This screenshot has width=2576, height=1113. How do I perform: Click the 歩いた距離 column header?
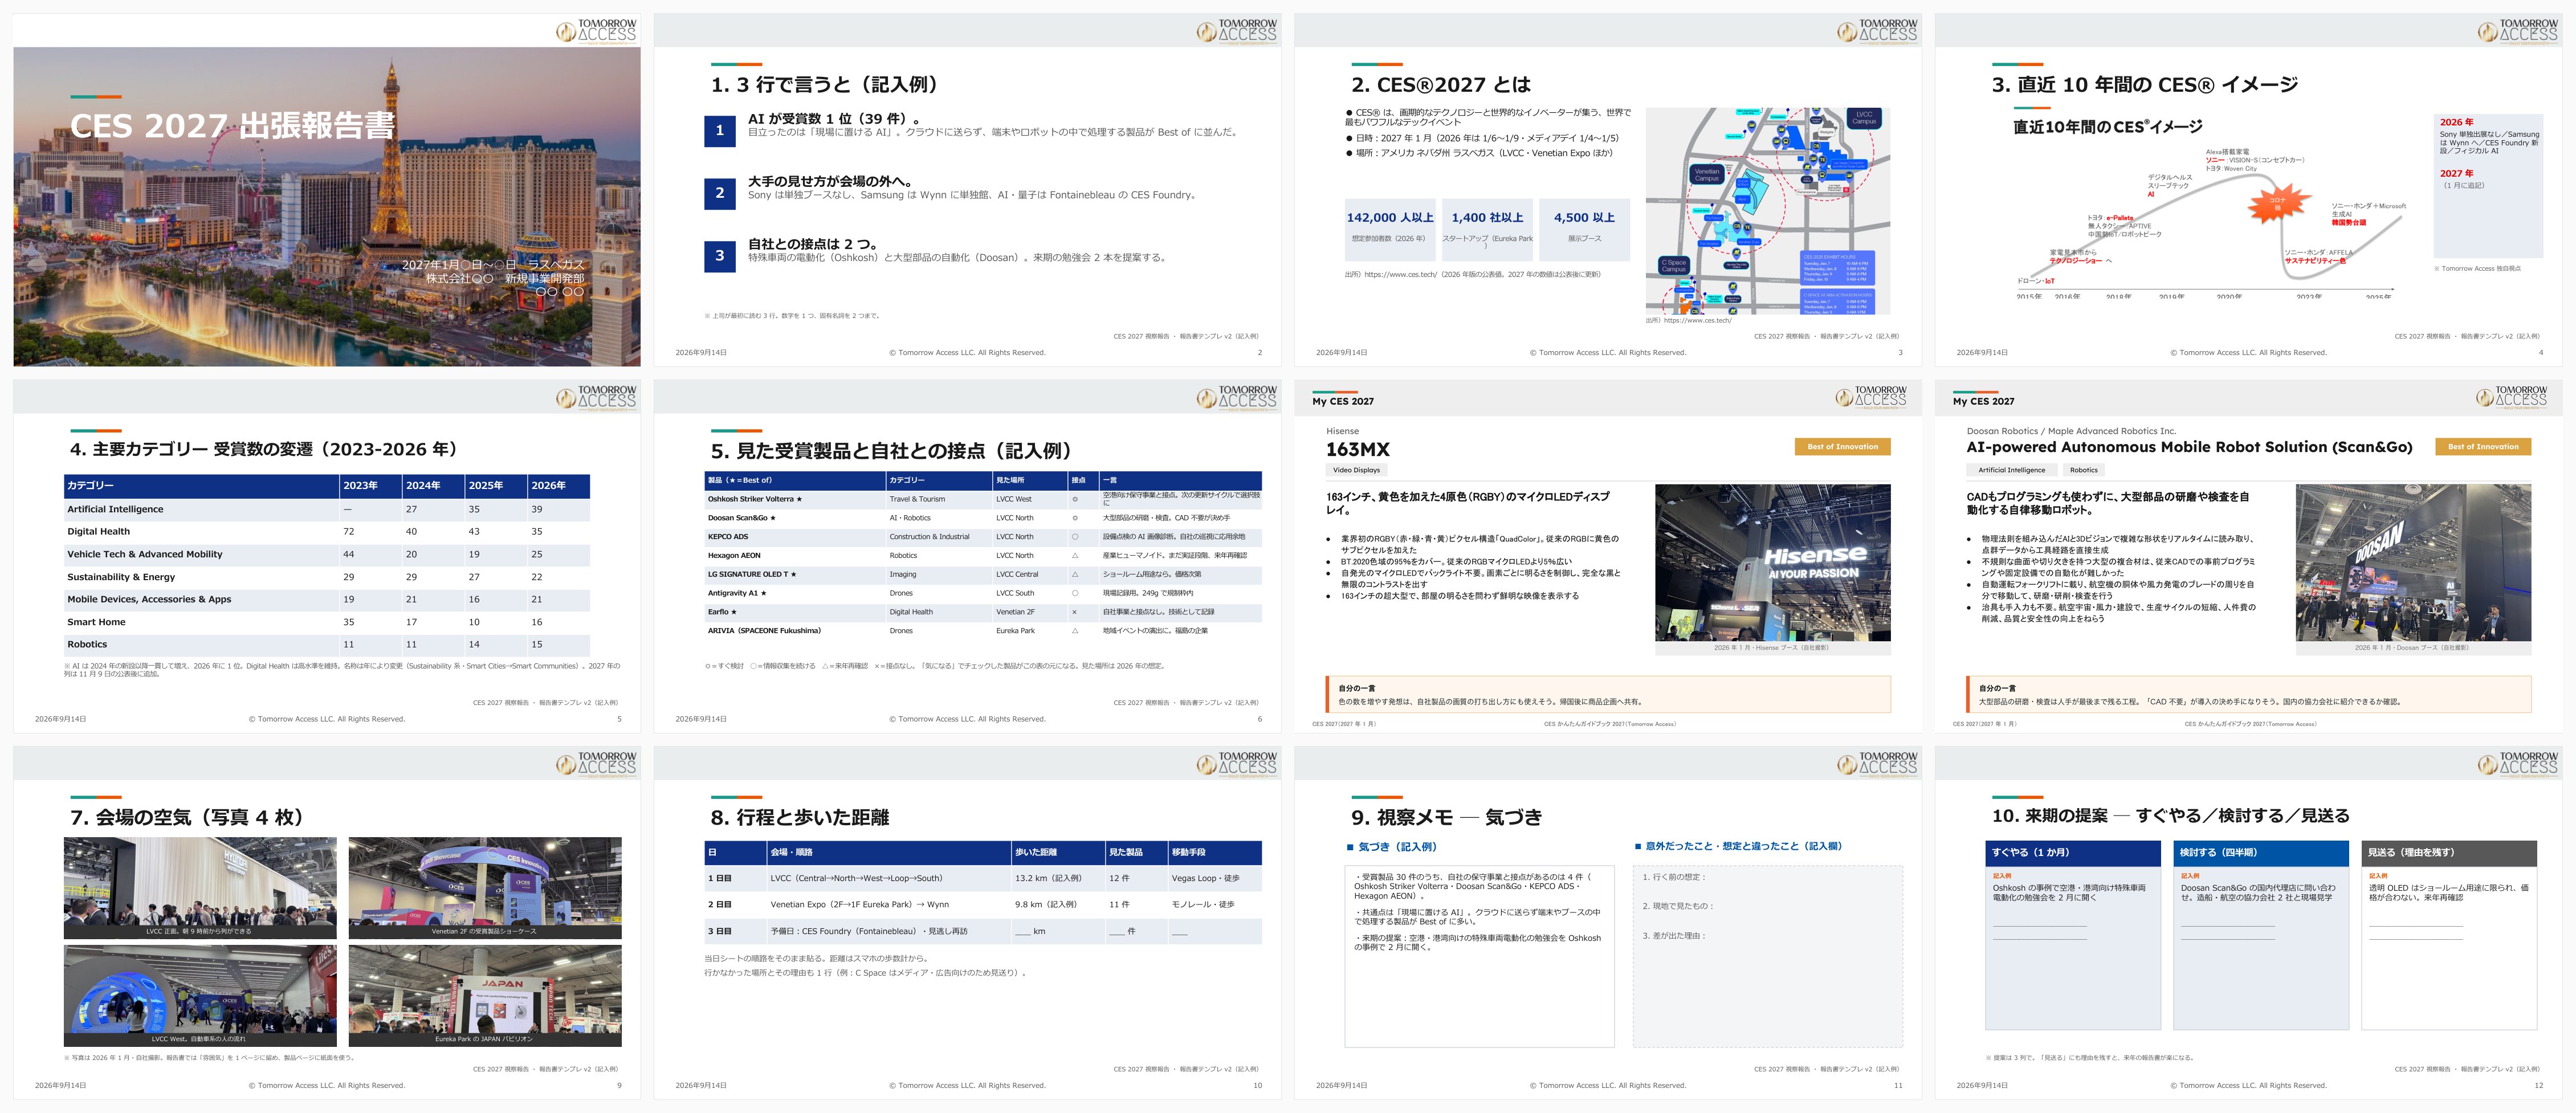(x=1058, y=853)
